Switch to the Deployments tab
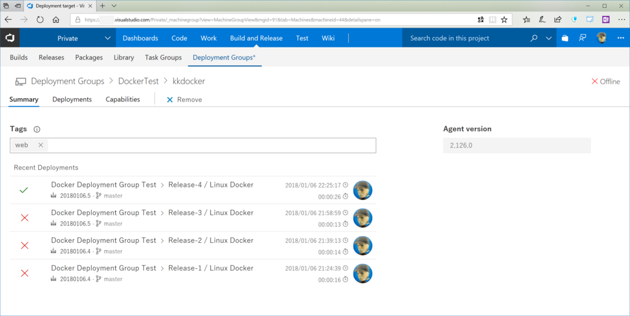This screenshot has height=316, width=630. (72, 99)
